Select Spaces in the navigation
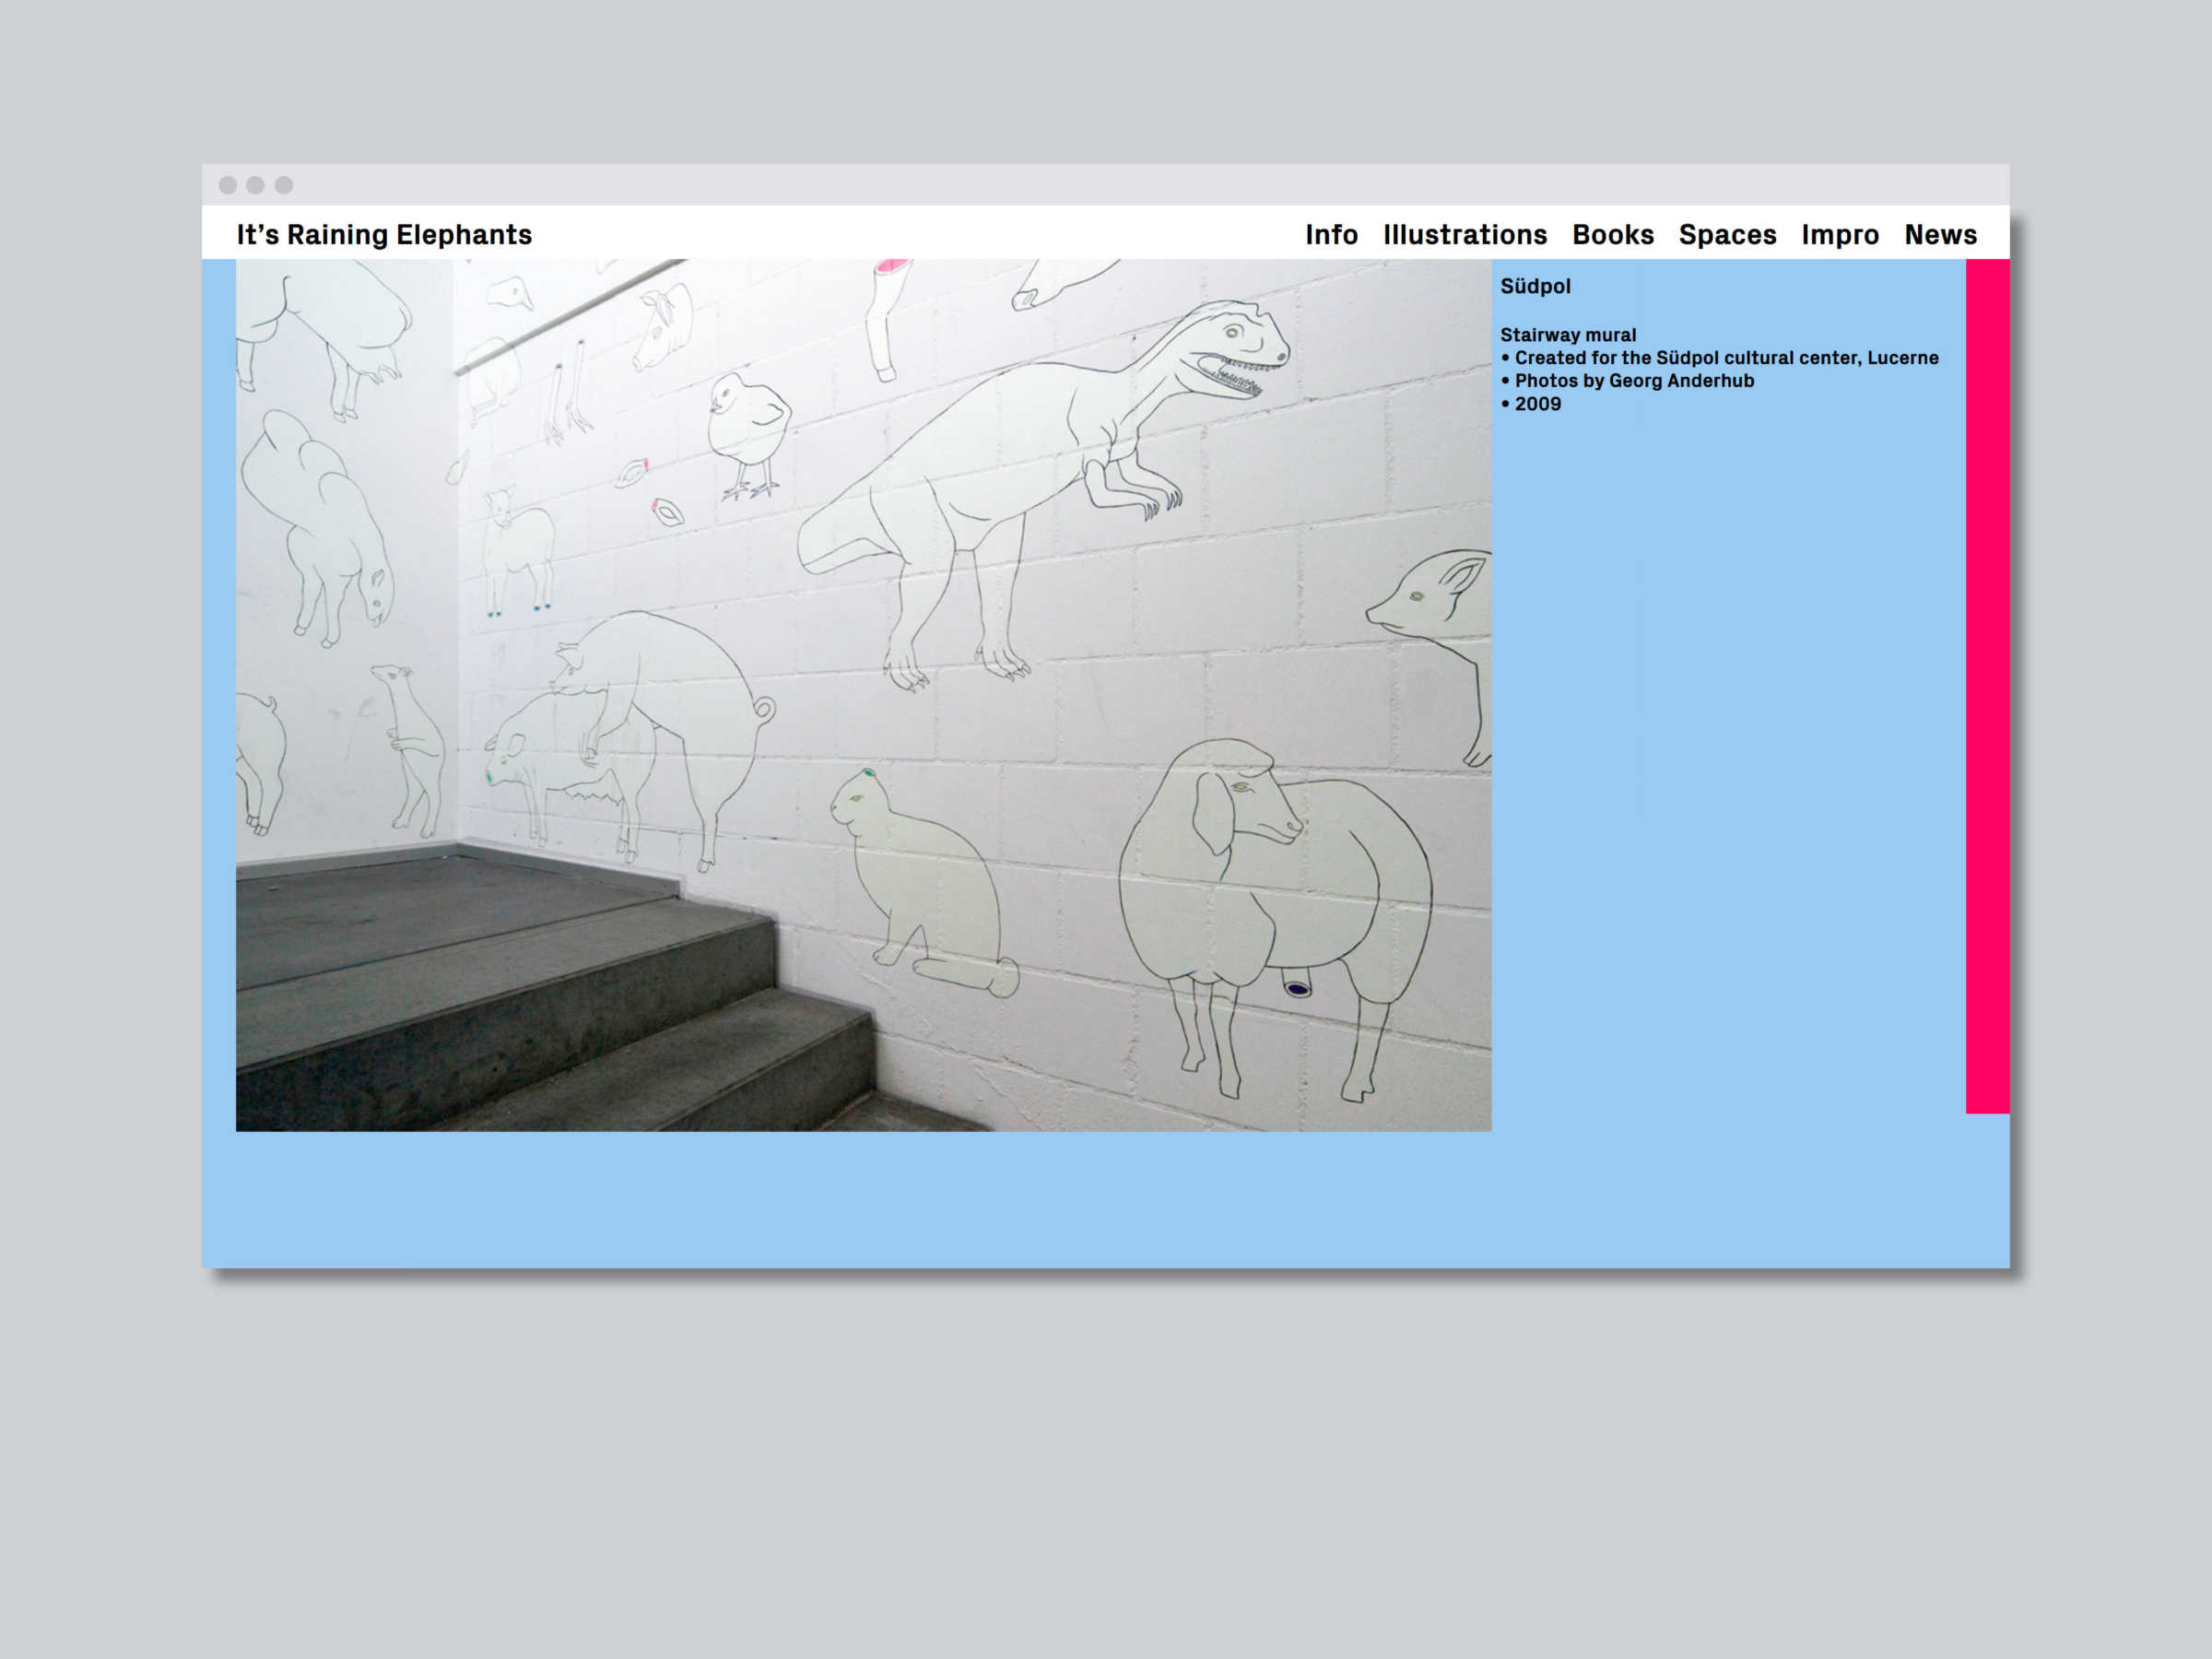 point(1727,235)
